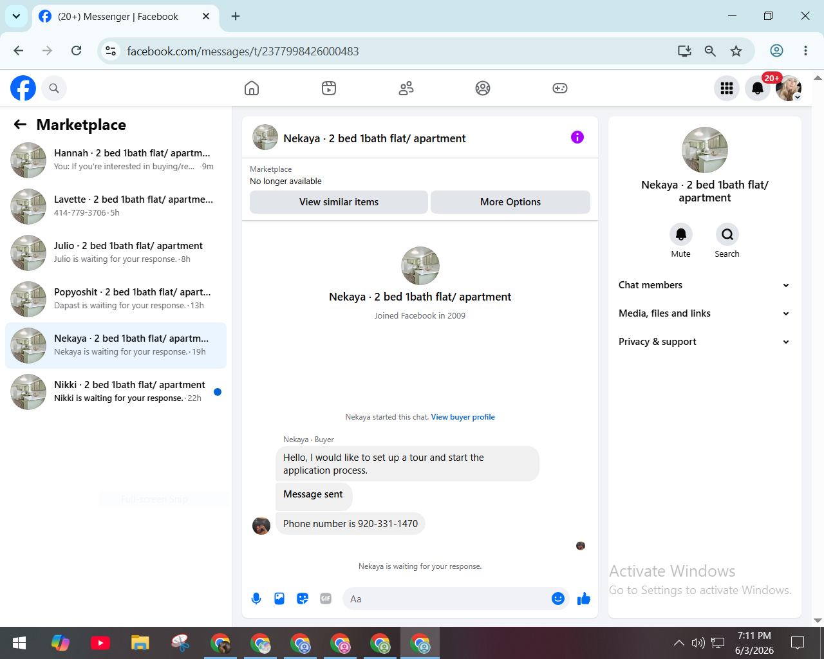
Task: Click message 'Phone number is 920-331-1470'
Action: coord(350,524)
